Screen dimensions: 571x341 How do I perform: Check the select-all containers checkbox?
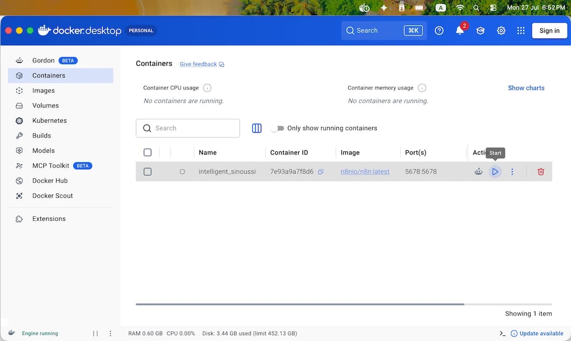tap(148, 153)
